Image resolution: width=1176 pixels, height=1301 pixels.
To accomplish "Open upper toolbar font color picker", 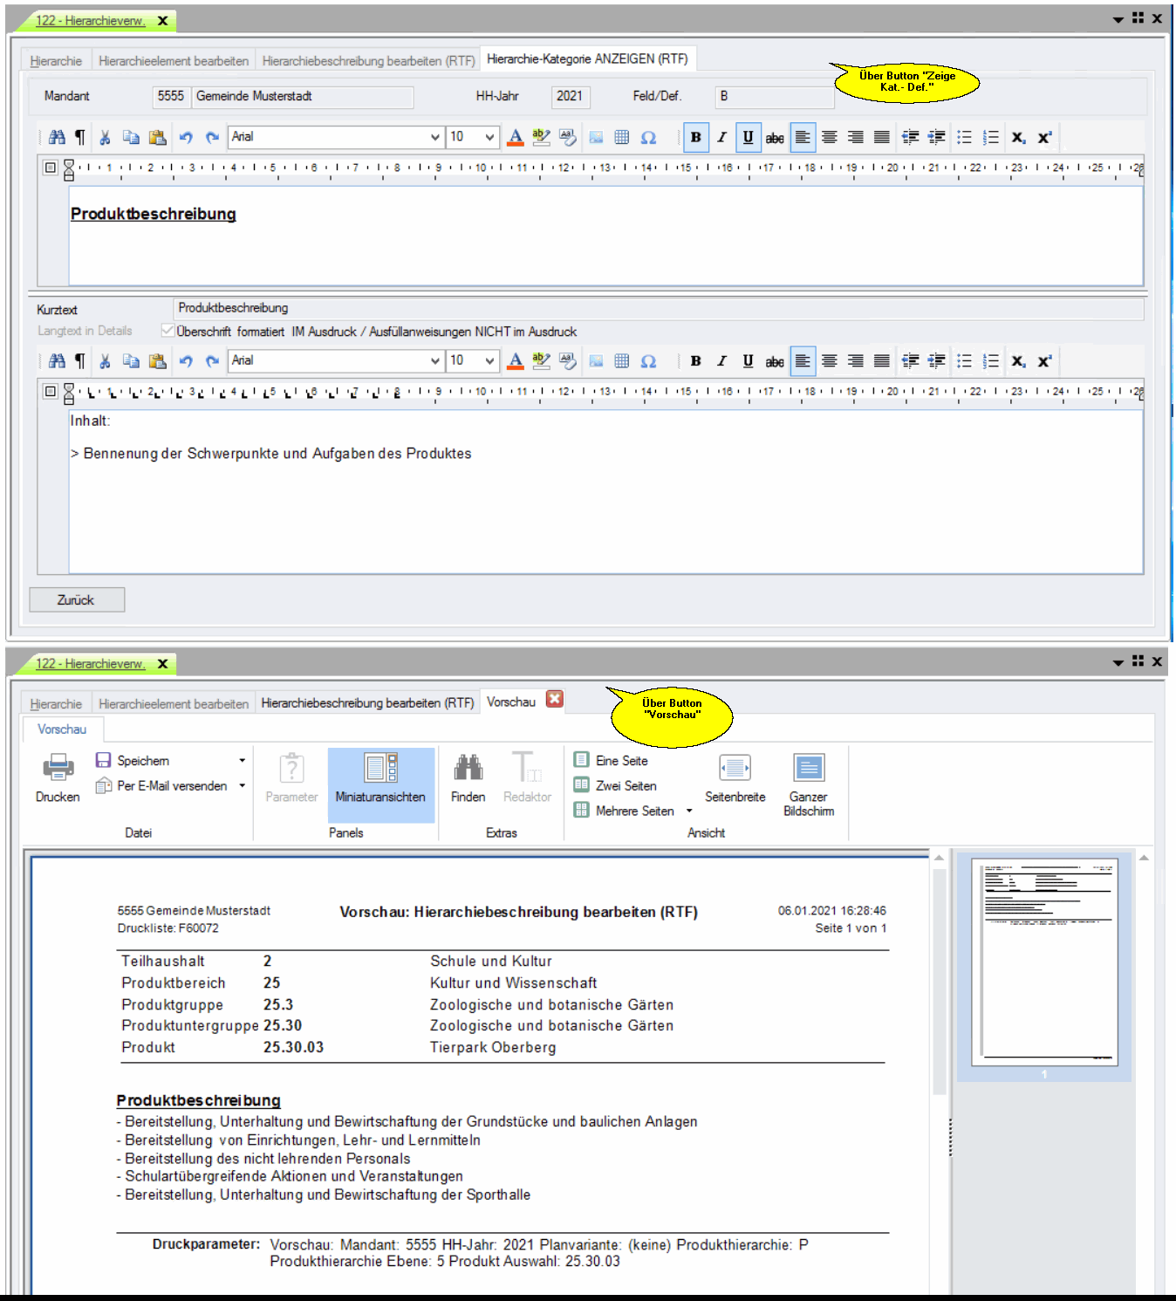I will pos(516,138).
